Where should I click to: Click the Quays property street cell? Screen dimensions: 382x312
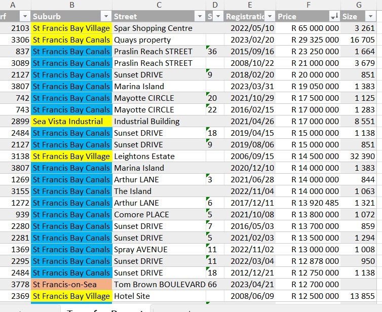coord(142,40)
